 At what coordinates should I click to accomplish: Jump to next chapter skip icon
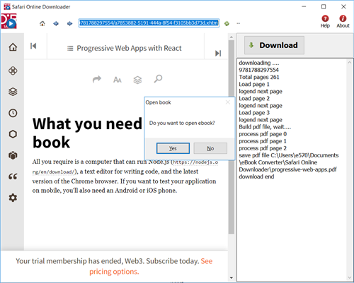pyautogui.click(x=218, y=53)
